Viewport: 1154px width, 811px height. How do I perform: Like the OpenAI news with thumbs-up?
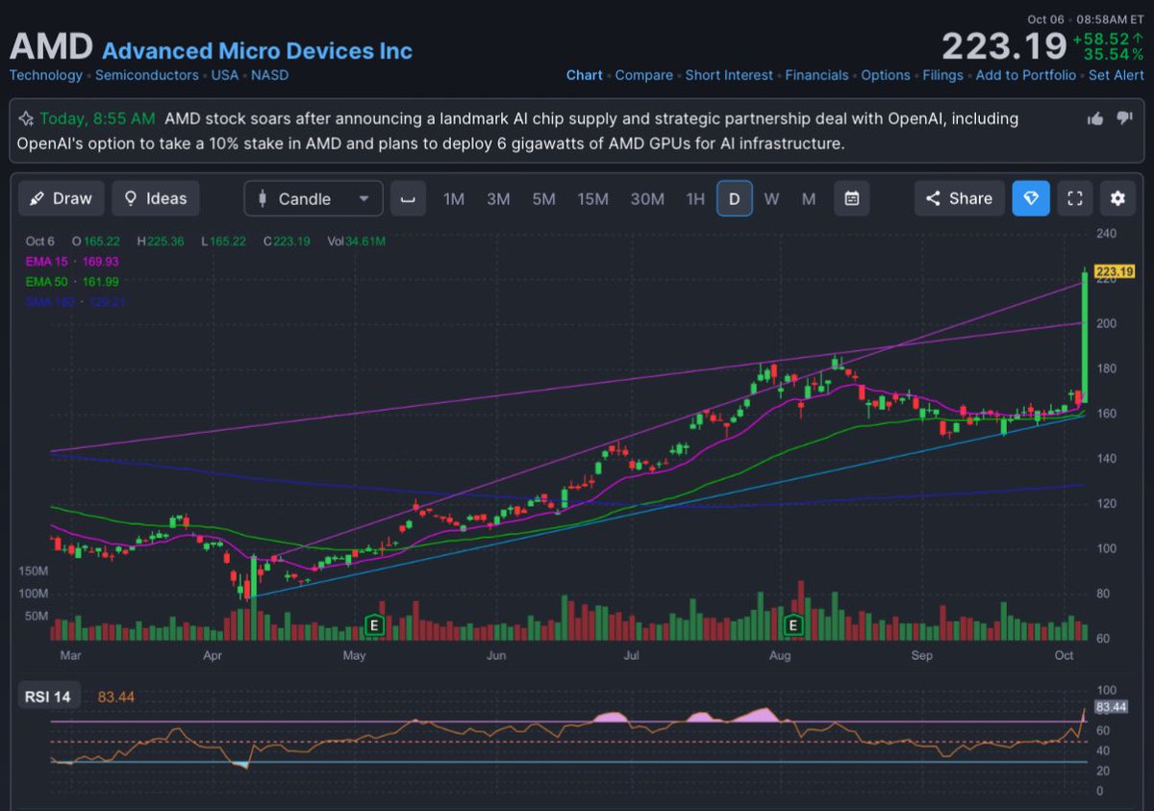point(1094,118)
